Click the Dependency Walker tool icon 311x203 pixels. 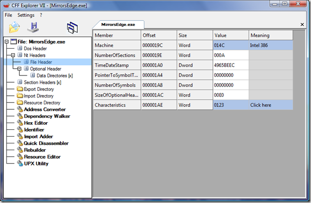click(x=20, y=116)
